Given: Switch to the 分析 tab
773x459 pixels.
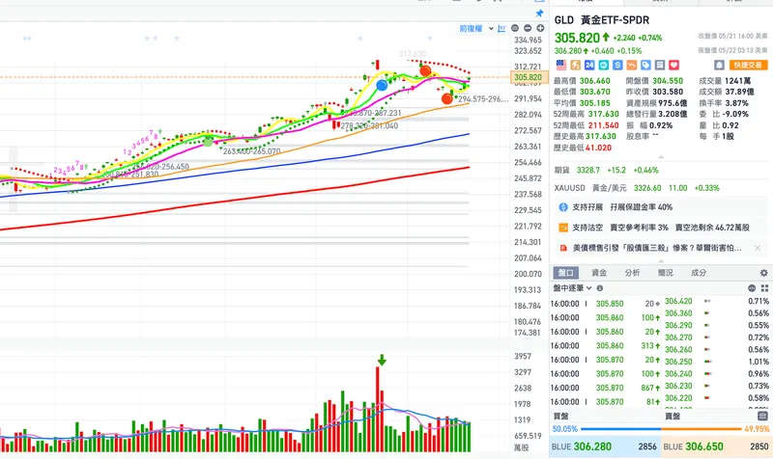Looking at the screenshot, I should (x=632, y=273).
